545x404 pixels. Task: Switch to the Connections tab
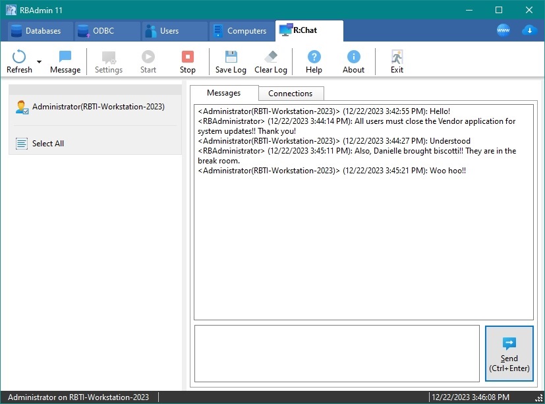[x=291, y=93]
